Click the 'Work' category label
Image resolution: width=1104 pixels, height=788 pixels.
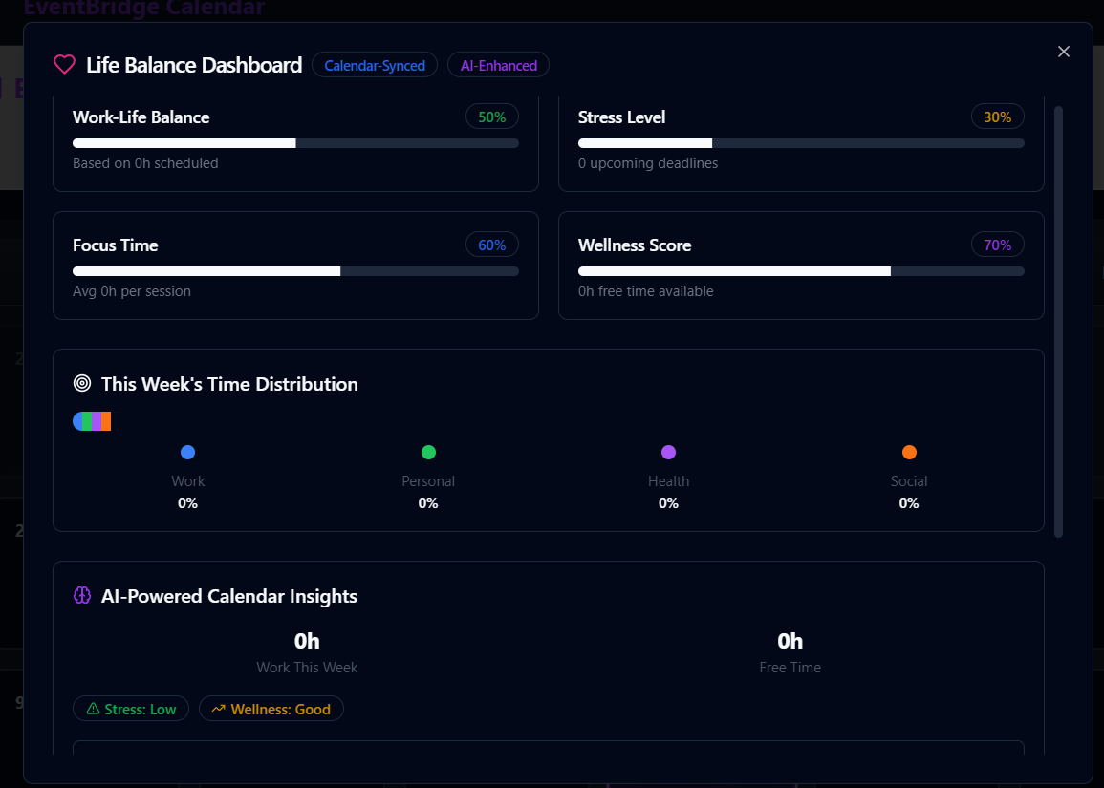coord(188,481)
